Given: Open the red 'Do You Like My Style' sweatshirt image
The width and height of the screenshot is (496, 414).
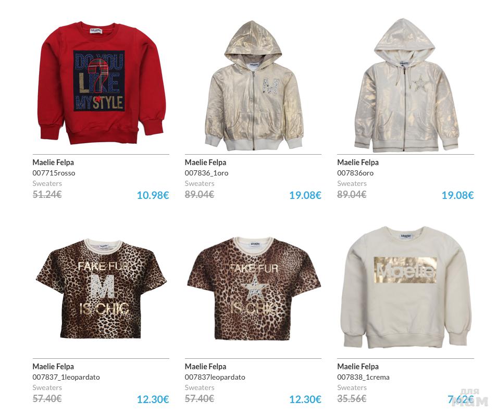Looking at the screenshot, I should point(101,83).
